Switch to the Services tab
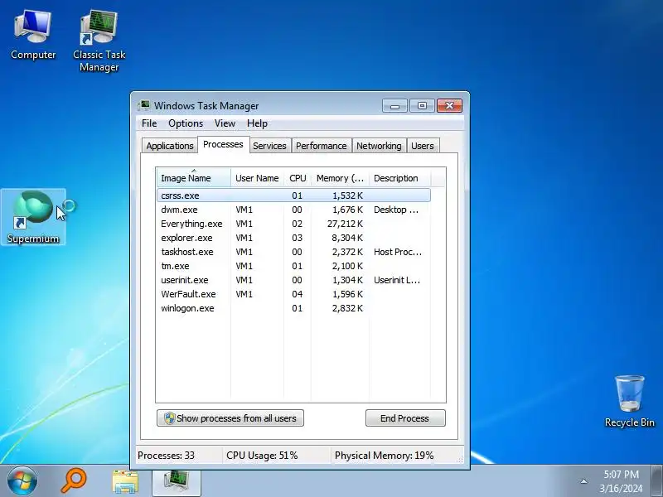Screen dimensions: 663x497 269,146
